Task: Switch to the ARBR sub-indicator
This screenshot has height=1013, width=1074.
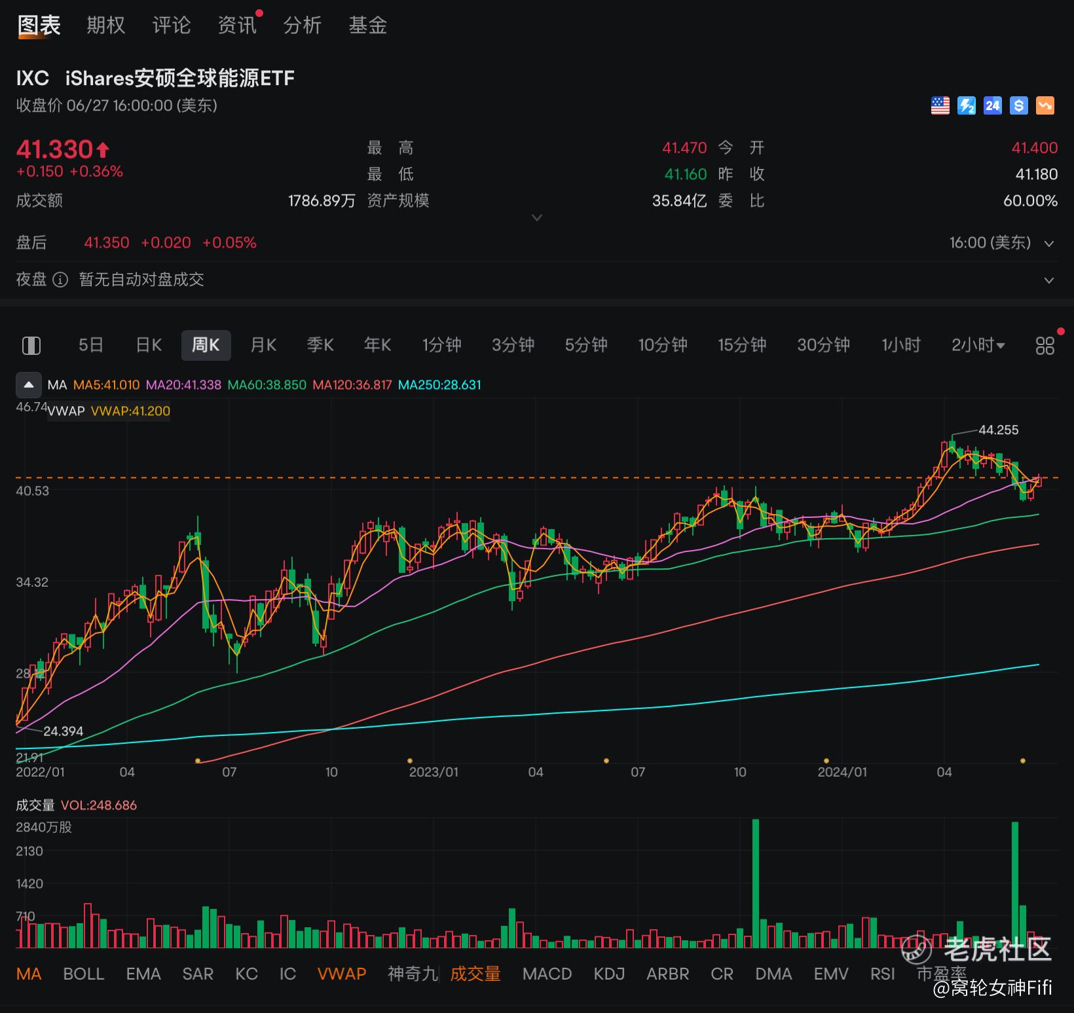Action: (667, 974)
